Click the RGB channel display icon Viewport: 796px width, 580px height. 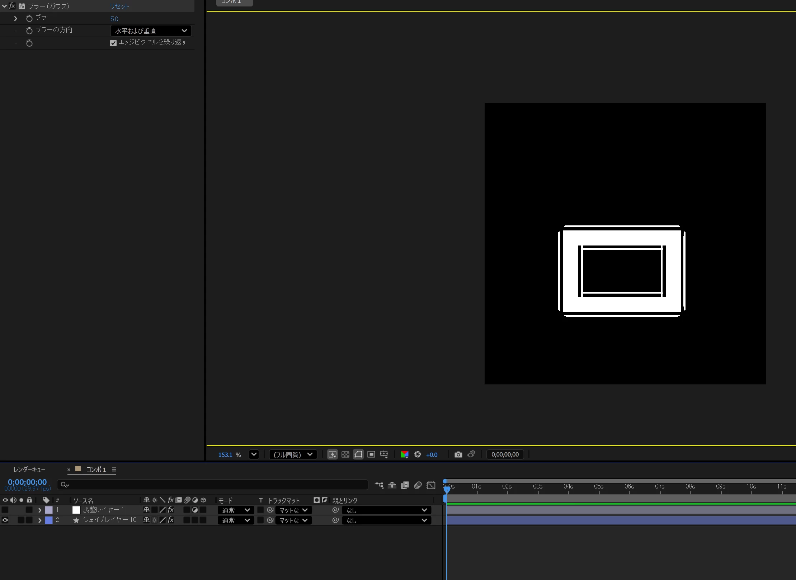point(404,454)
